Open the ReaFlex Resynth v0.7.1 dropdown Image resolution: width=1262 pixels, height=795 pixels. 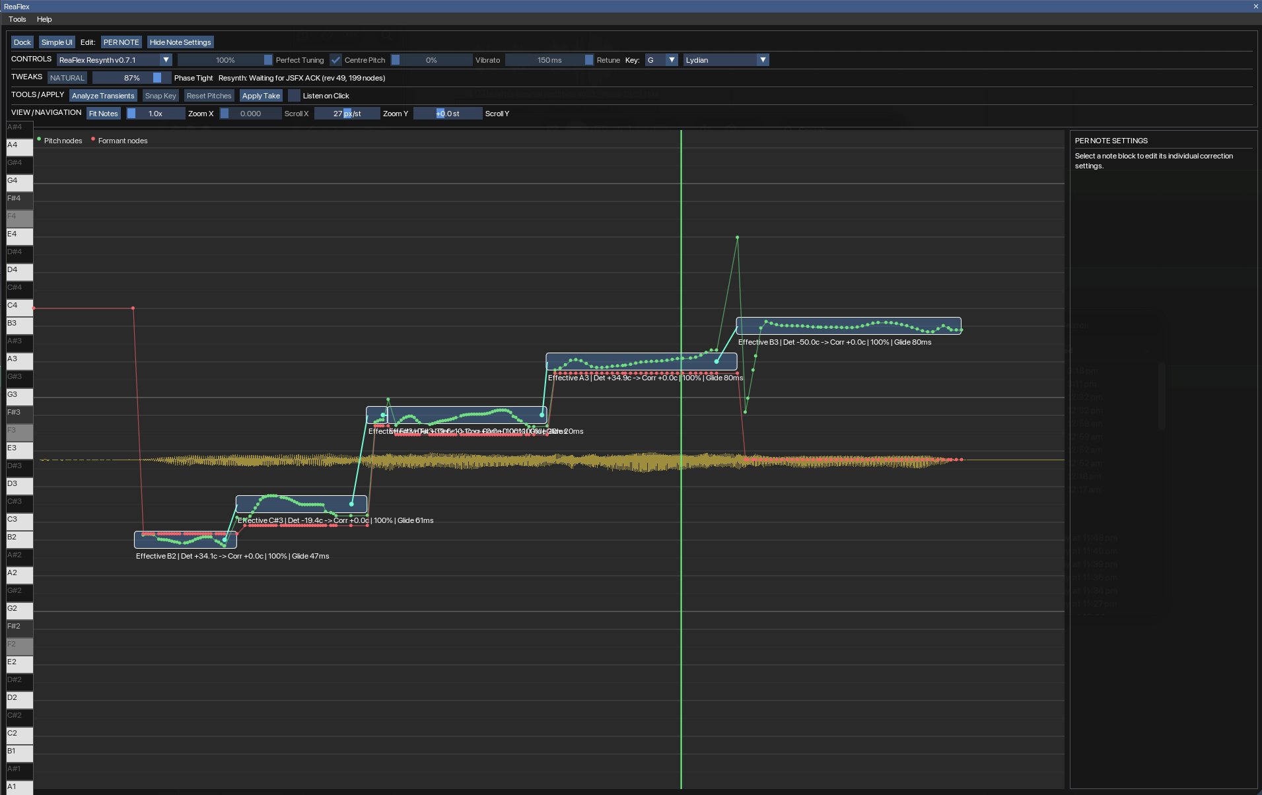114,60
